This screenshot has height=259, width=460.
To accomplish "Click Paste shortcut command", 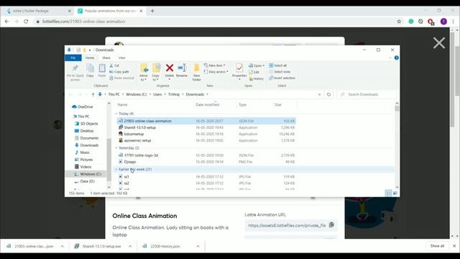I will 121,78.
